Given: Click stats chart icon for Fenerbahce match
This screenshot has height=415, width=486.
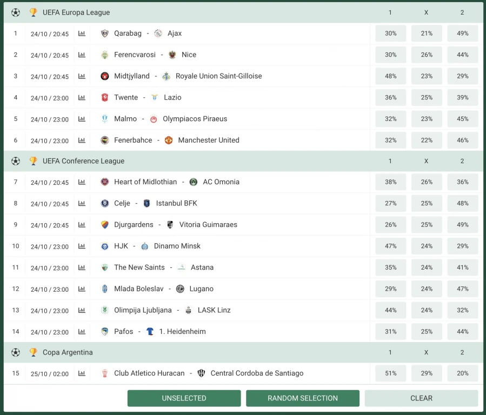Looking at the screenshot, I should [x=82, y=140].
